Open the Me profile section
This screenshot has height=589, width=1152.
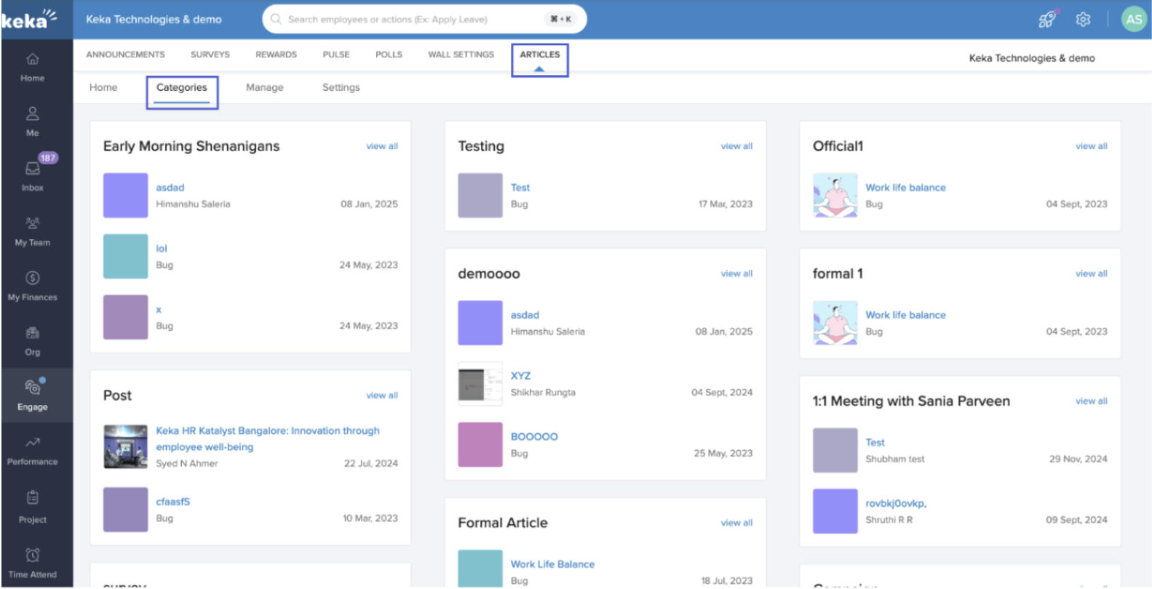coord(32,121)
